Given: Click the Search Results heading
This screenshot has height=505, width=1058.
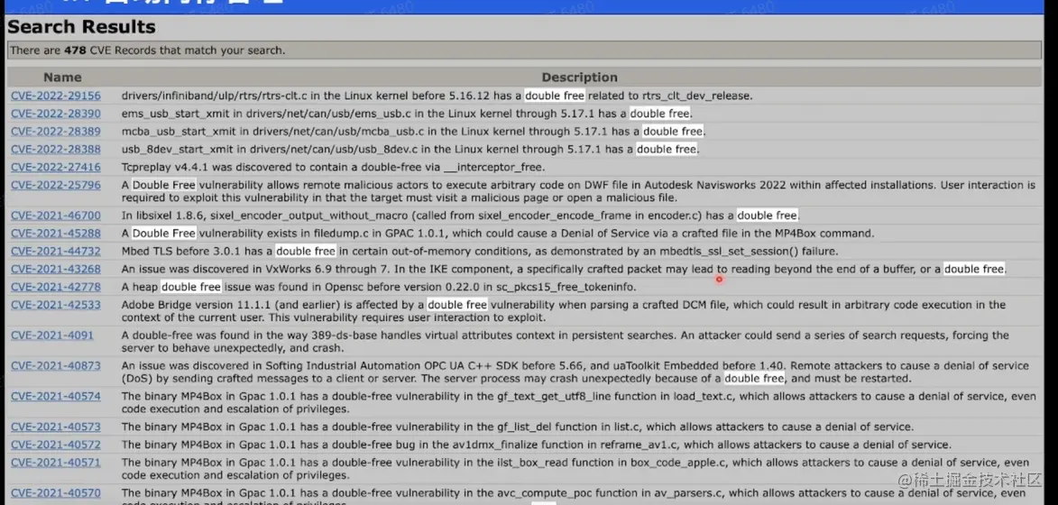Looking at the screenshot, I should coord(82,27).
